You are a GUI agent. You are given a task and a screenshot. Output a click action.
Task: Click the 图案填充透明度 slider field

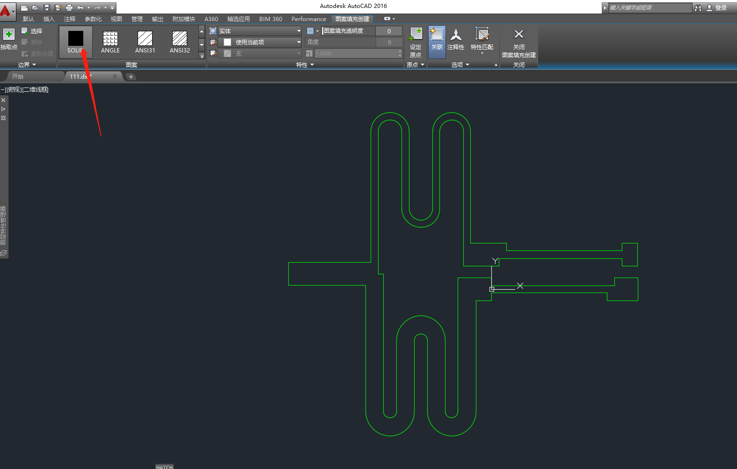pos(349,31)
